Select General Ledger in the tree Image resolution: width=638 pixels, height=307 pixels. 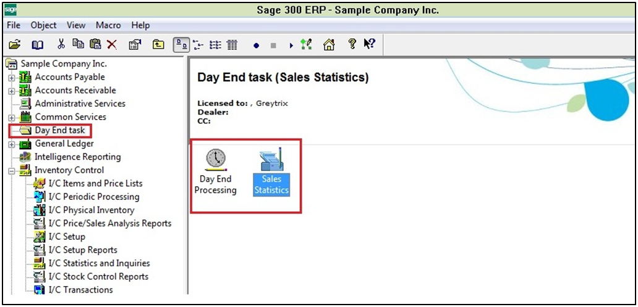[x=64, y=144]
